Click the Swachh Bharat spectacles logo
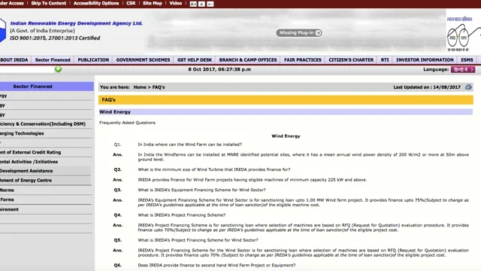Image resolution: width=481 pixels, height=271 pixels. (463, 35)
